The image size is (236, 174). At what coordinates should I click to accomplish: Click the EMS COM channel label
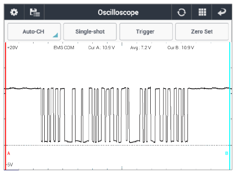tap(64, 48)
